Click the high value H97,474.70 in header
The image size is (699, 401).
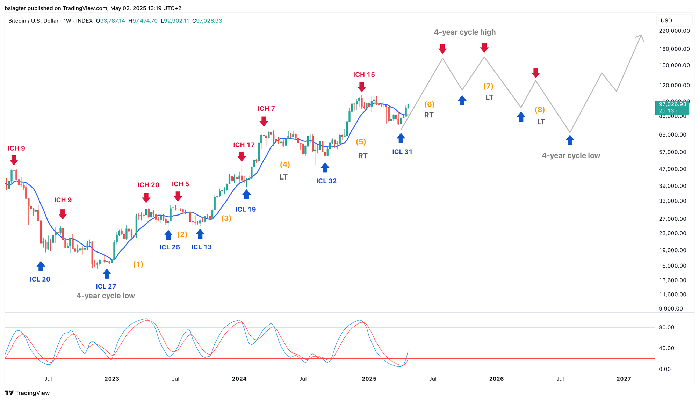143,21
